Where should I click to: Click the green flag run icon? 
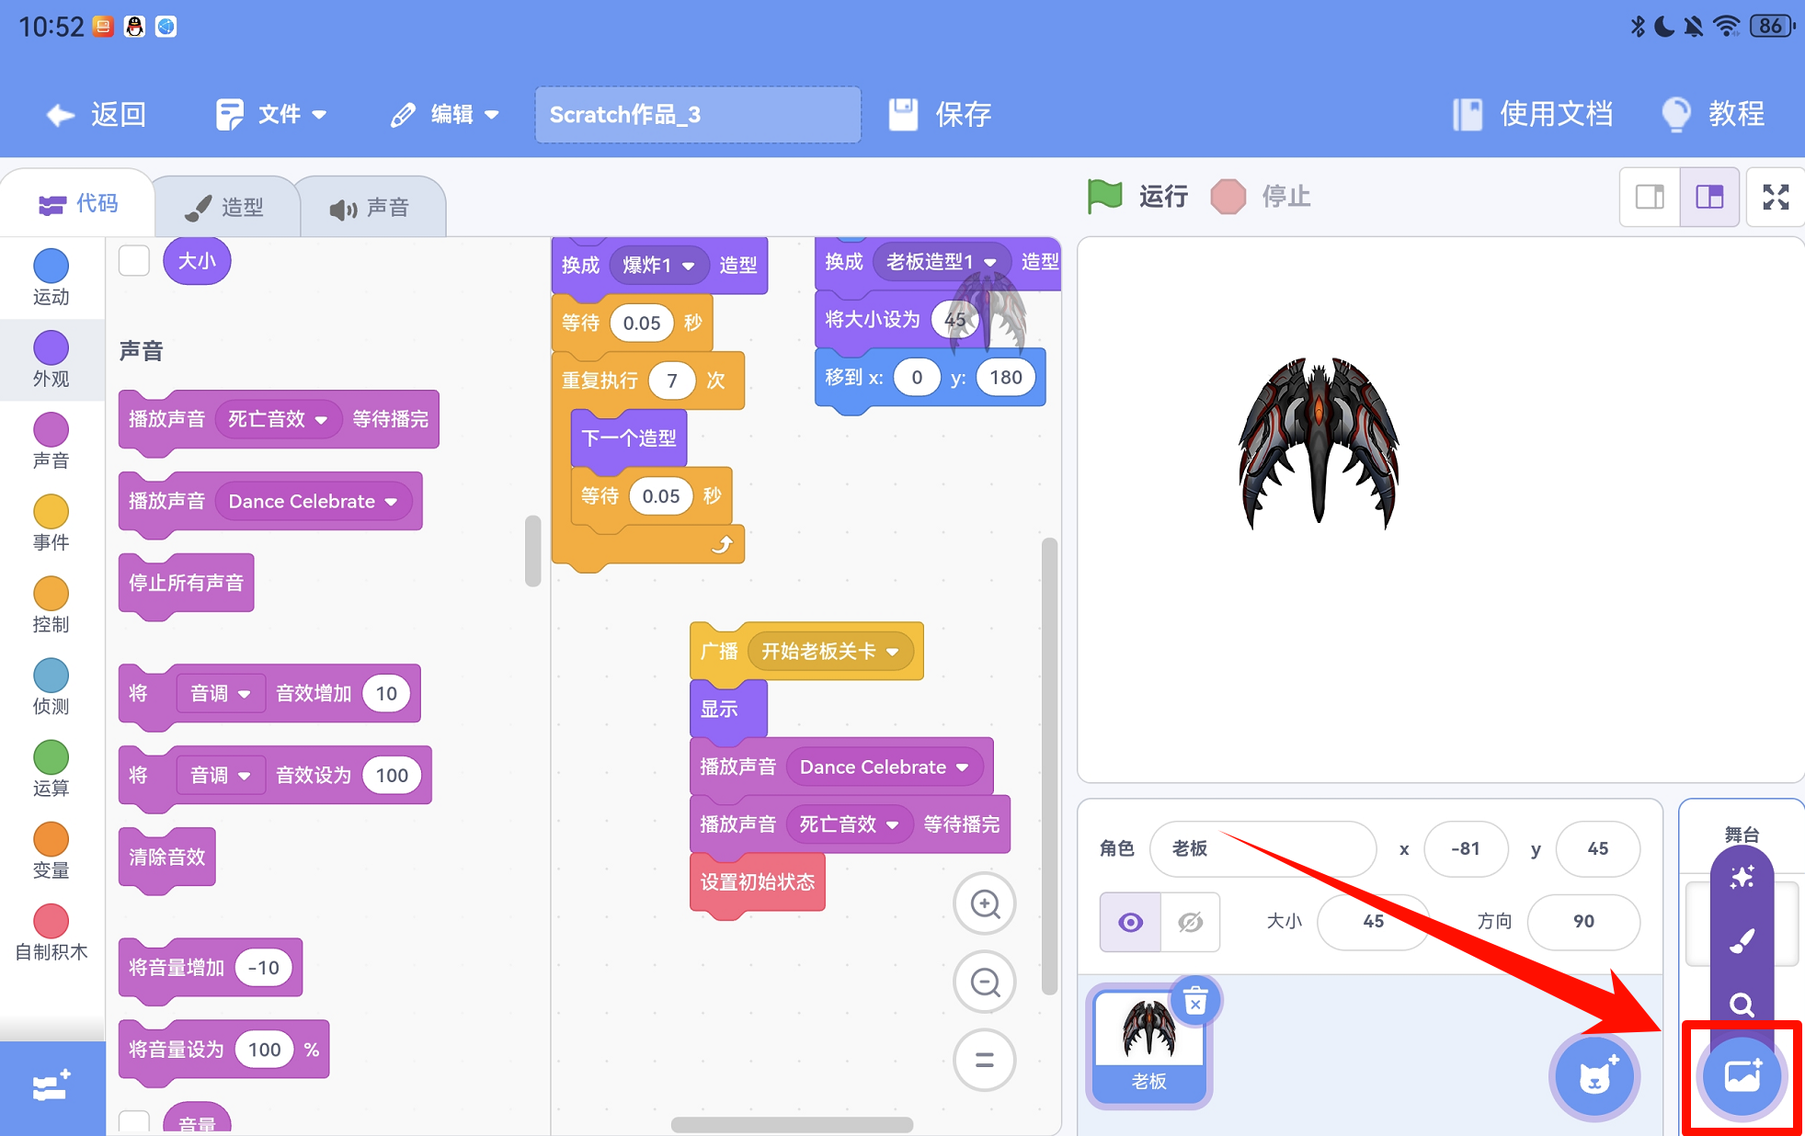1104,196
